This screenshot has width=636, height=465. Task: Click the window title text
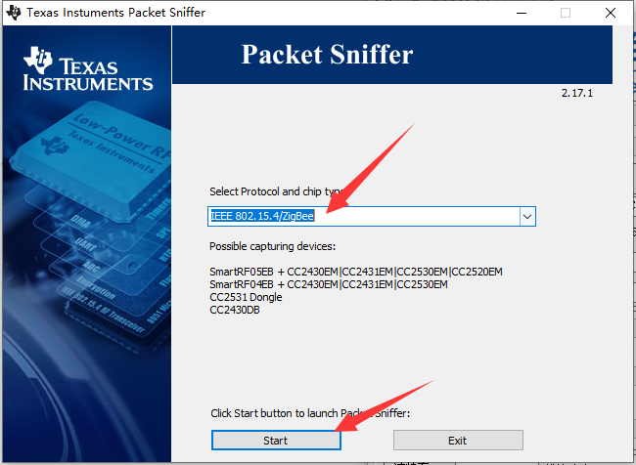pyautogui.click(x=109, y=13)
